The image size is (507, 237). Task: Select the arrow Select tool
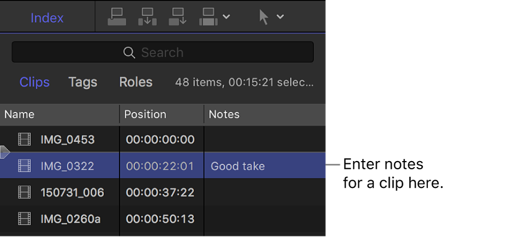pos(264,17)
